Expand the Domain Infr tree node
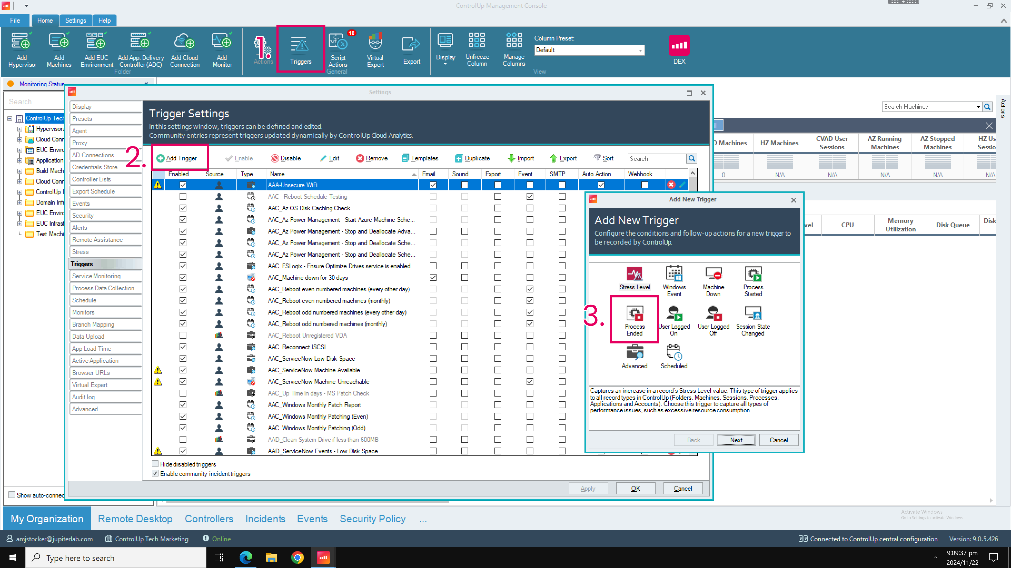This screenshot has height=568, width=1011. (x=20, y=202)
